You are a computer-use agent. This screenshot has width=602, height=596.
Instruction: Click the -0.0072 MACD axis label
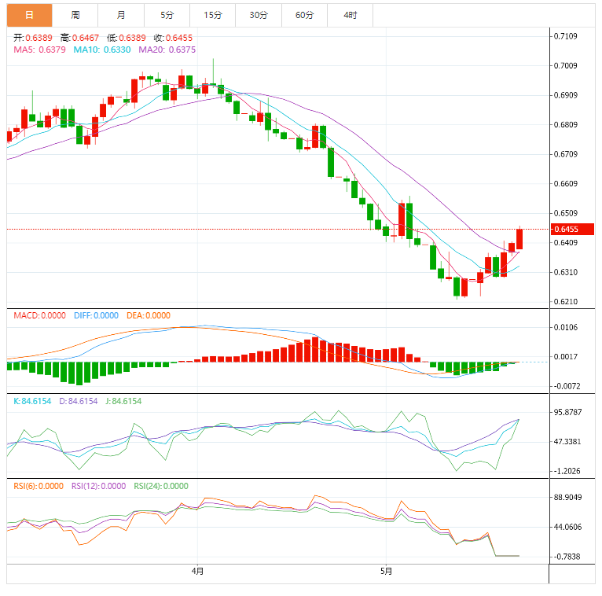(567, 386)
